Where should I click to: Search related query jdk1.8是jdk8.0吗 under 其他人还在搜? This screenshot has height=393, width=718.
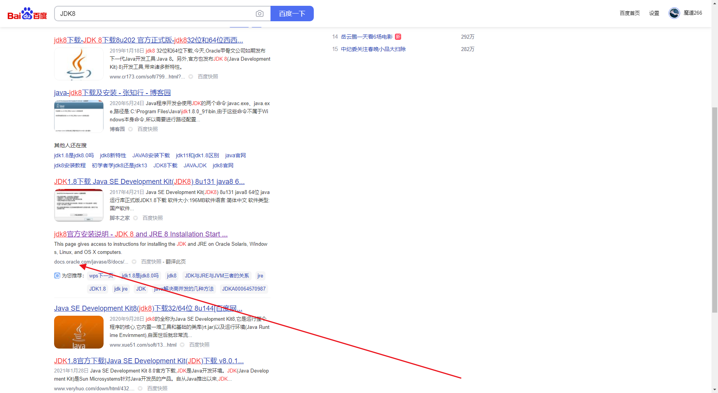pyautogui.click(x=74, y=155)
